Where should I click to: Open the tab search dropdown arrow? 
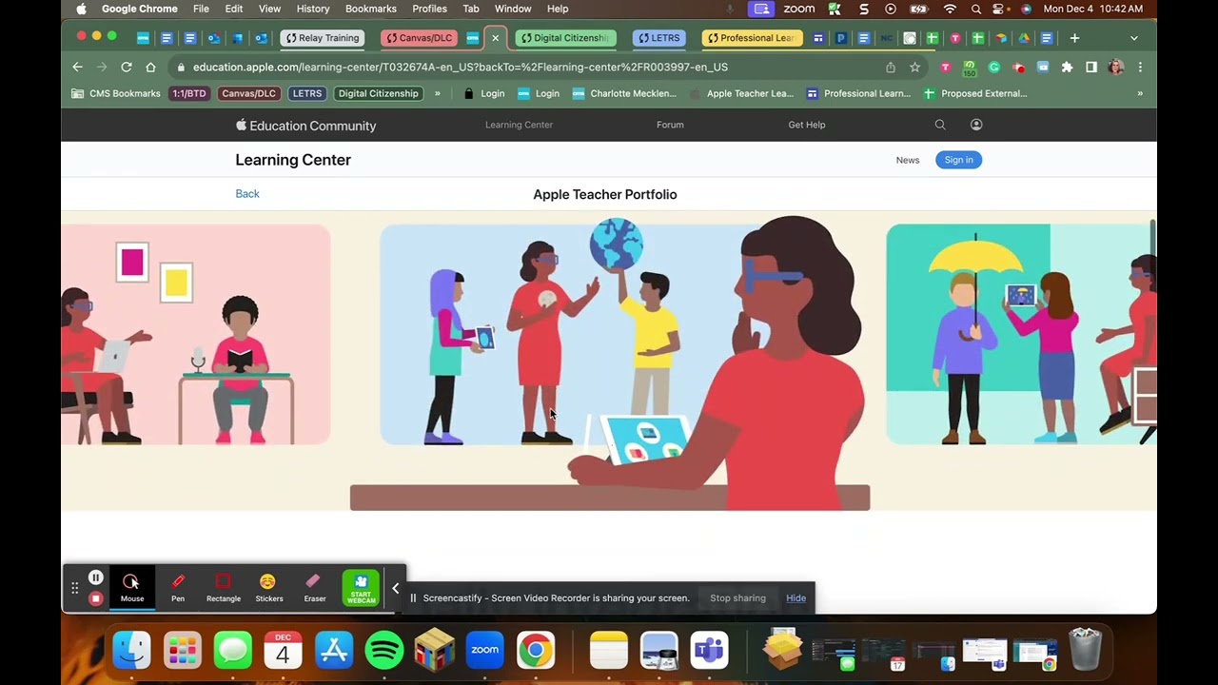click(1133, 38)
